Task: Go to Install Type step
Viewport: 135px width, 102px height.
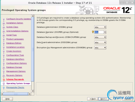Action: [11, 35]
